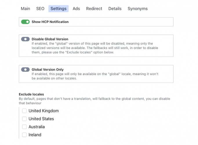Turn off Show HCP Notification toggle
This screenshot has width=198, height=145.
point(26,22)
